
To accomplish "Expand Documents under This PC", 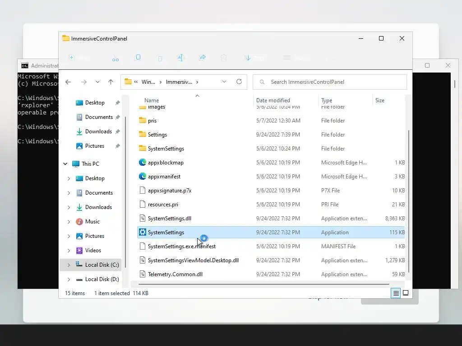I will (x=69, y=193).
